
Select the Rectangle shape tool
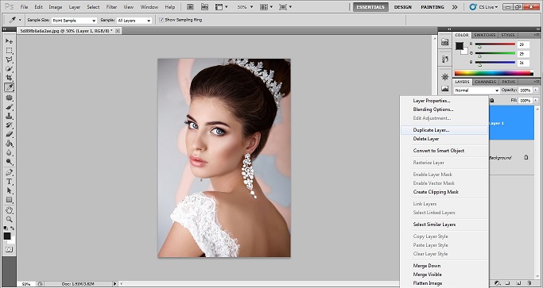point(9,199)
